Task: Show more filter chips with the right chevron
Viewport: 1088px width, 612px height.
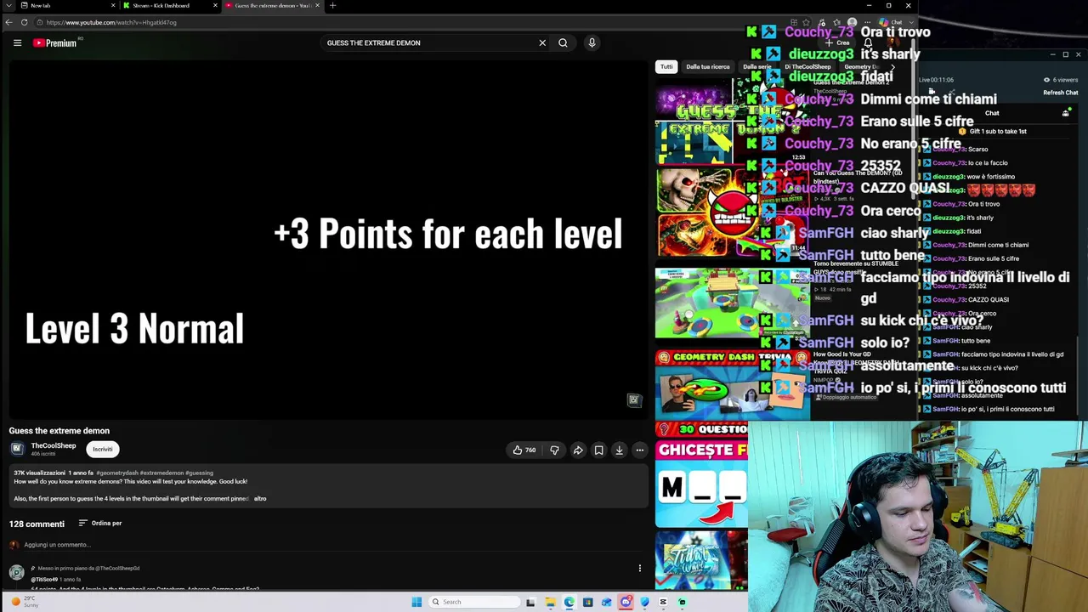Action: coord(892,66)
